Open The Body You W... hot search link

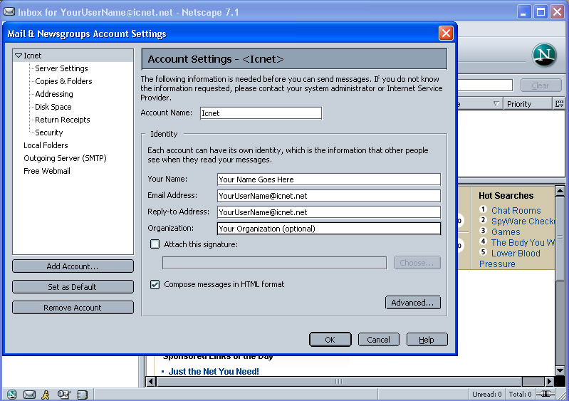pyautogui.click(x=523, y=242)
